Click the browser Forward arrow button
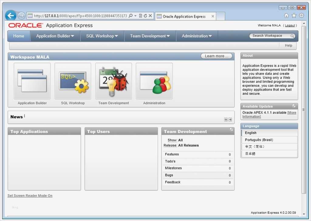This screenshot has width=311, height=221. tap(22, 16)
